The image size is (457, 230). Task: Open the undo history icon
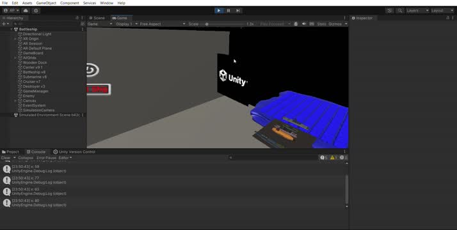pyautogui.click(x=390, y=10)
